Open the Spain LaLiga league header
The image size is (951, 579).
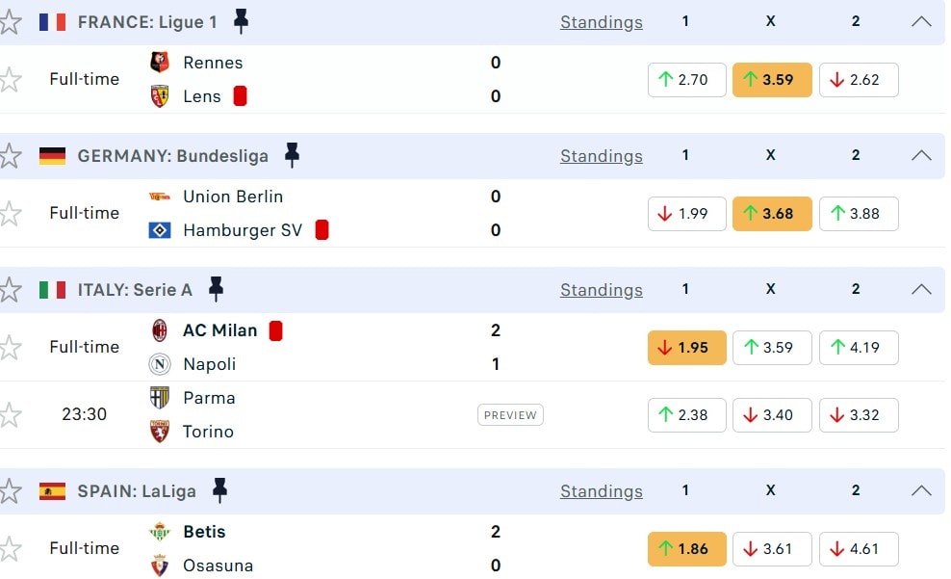(137, 490)
